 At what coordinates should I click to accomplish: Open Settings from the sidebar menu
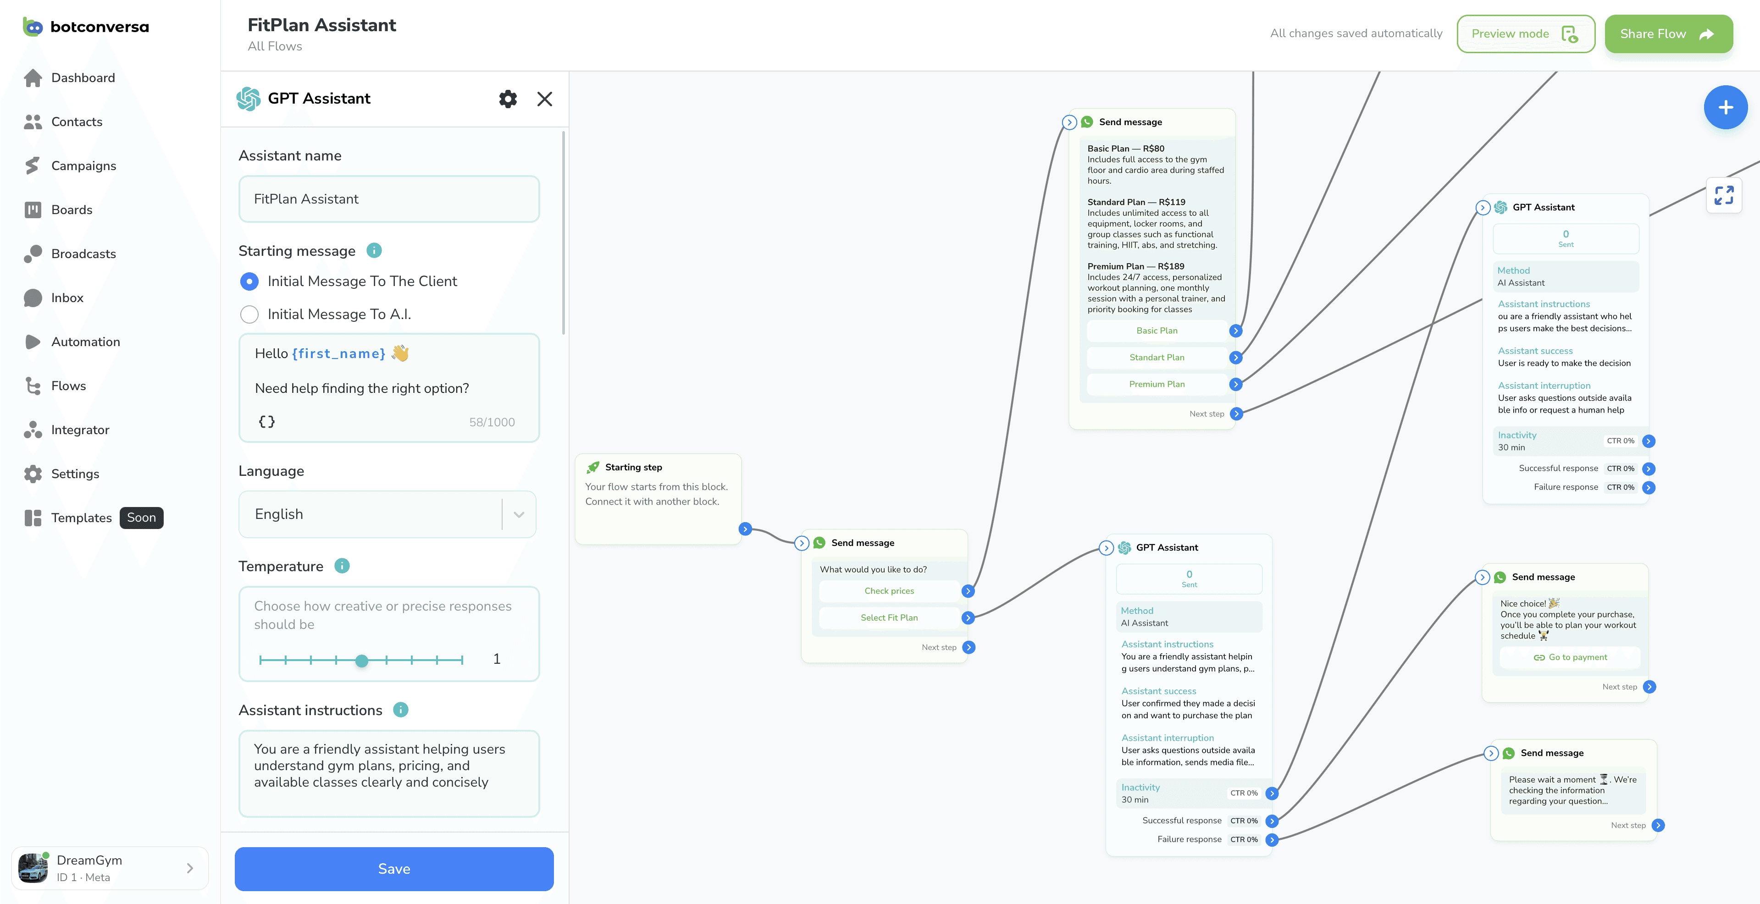[x=33, y=473]
